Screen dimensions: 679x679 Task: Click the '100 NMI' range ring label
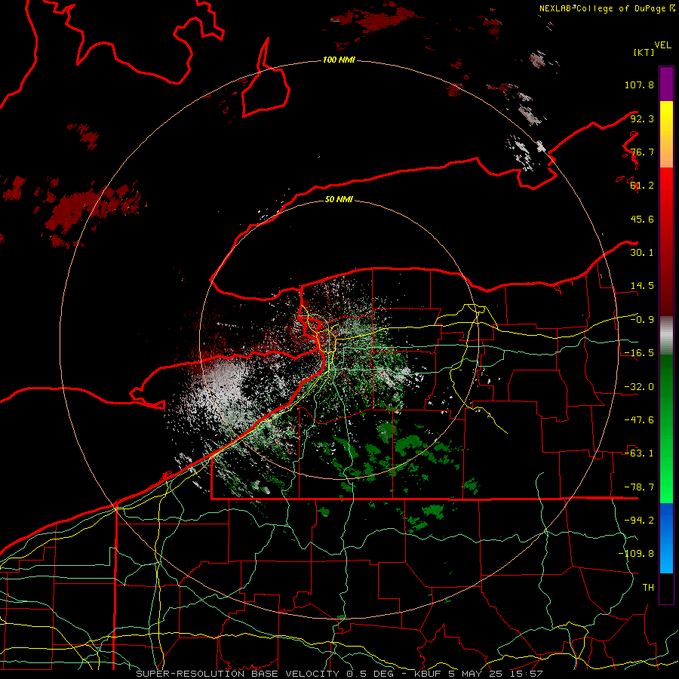click(339, 60)
